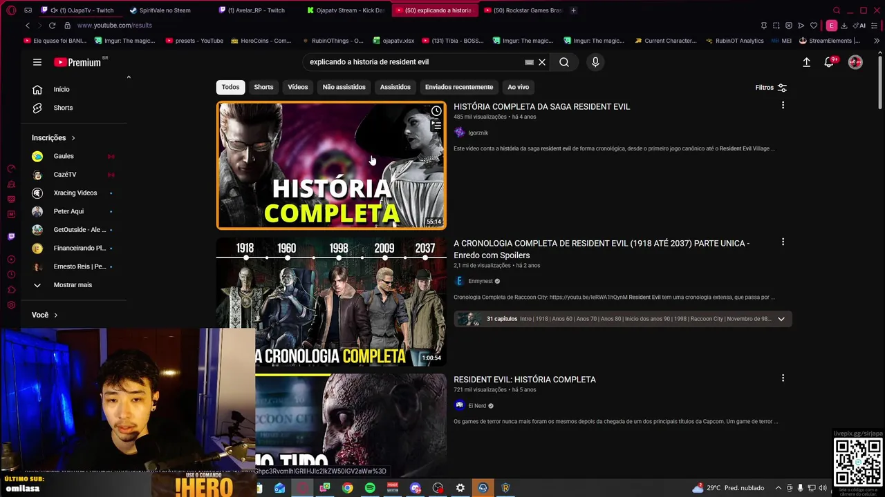Image resolution: width=885 pixels, height=497 pixels.
Task: Open YouTube notifications bell
Action: click(x=829, y=62)
